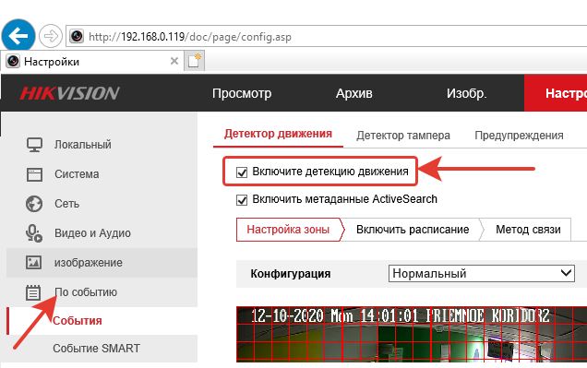This screenshot has height=368, width=587.
Task: Toggle Включить метаданные ActiveSearch checkbox
Action: [x=242, y=200]
